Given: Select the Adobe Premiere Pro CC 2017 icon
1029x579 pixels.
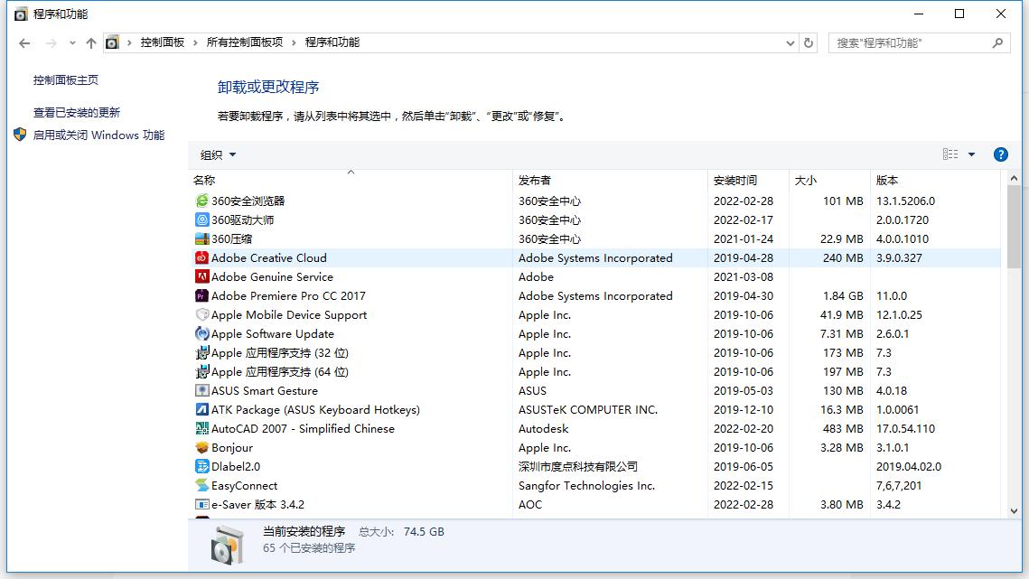Looking at the screenshot, I should 201,295.
